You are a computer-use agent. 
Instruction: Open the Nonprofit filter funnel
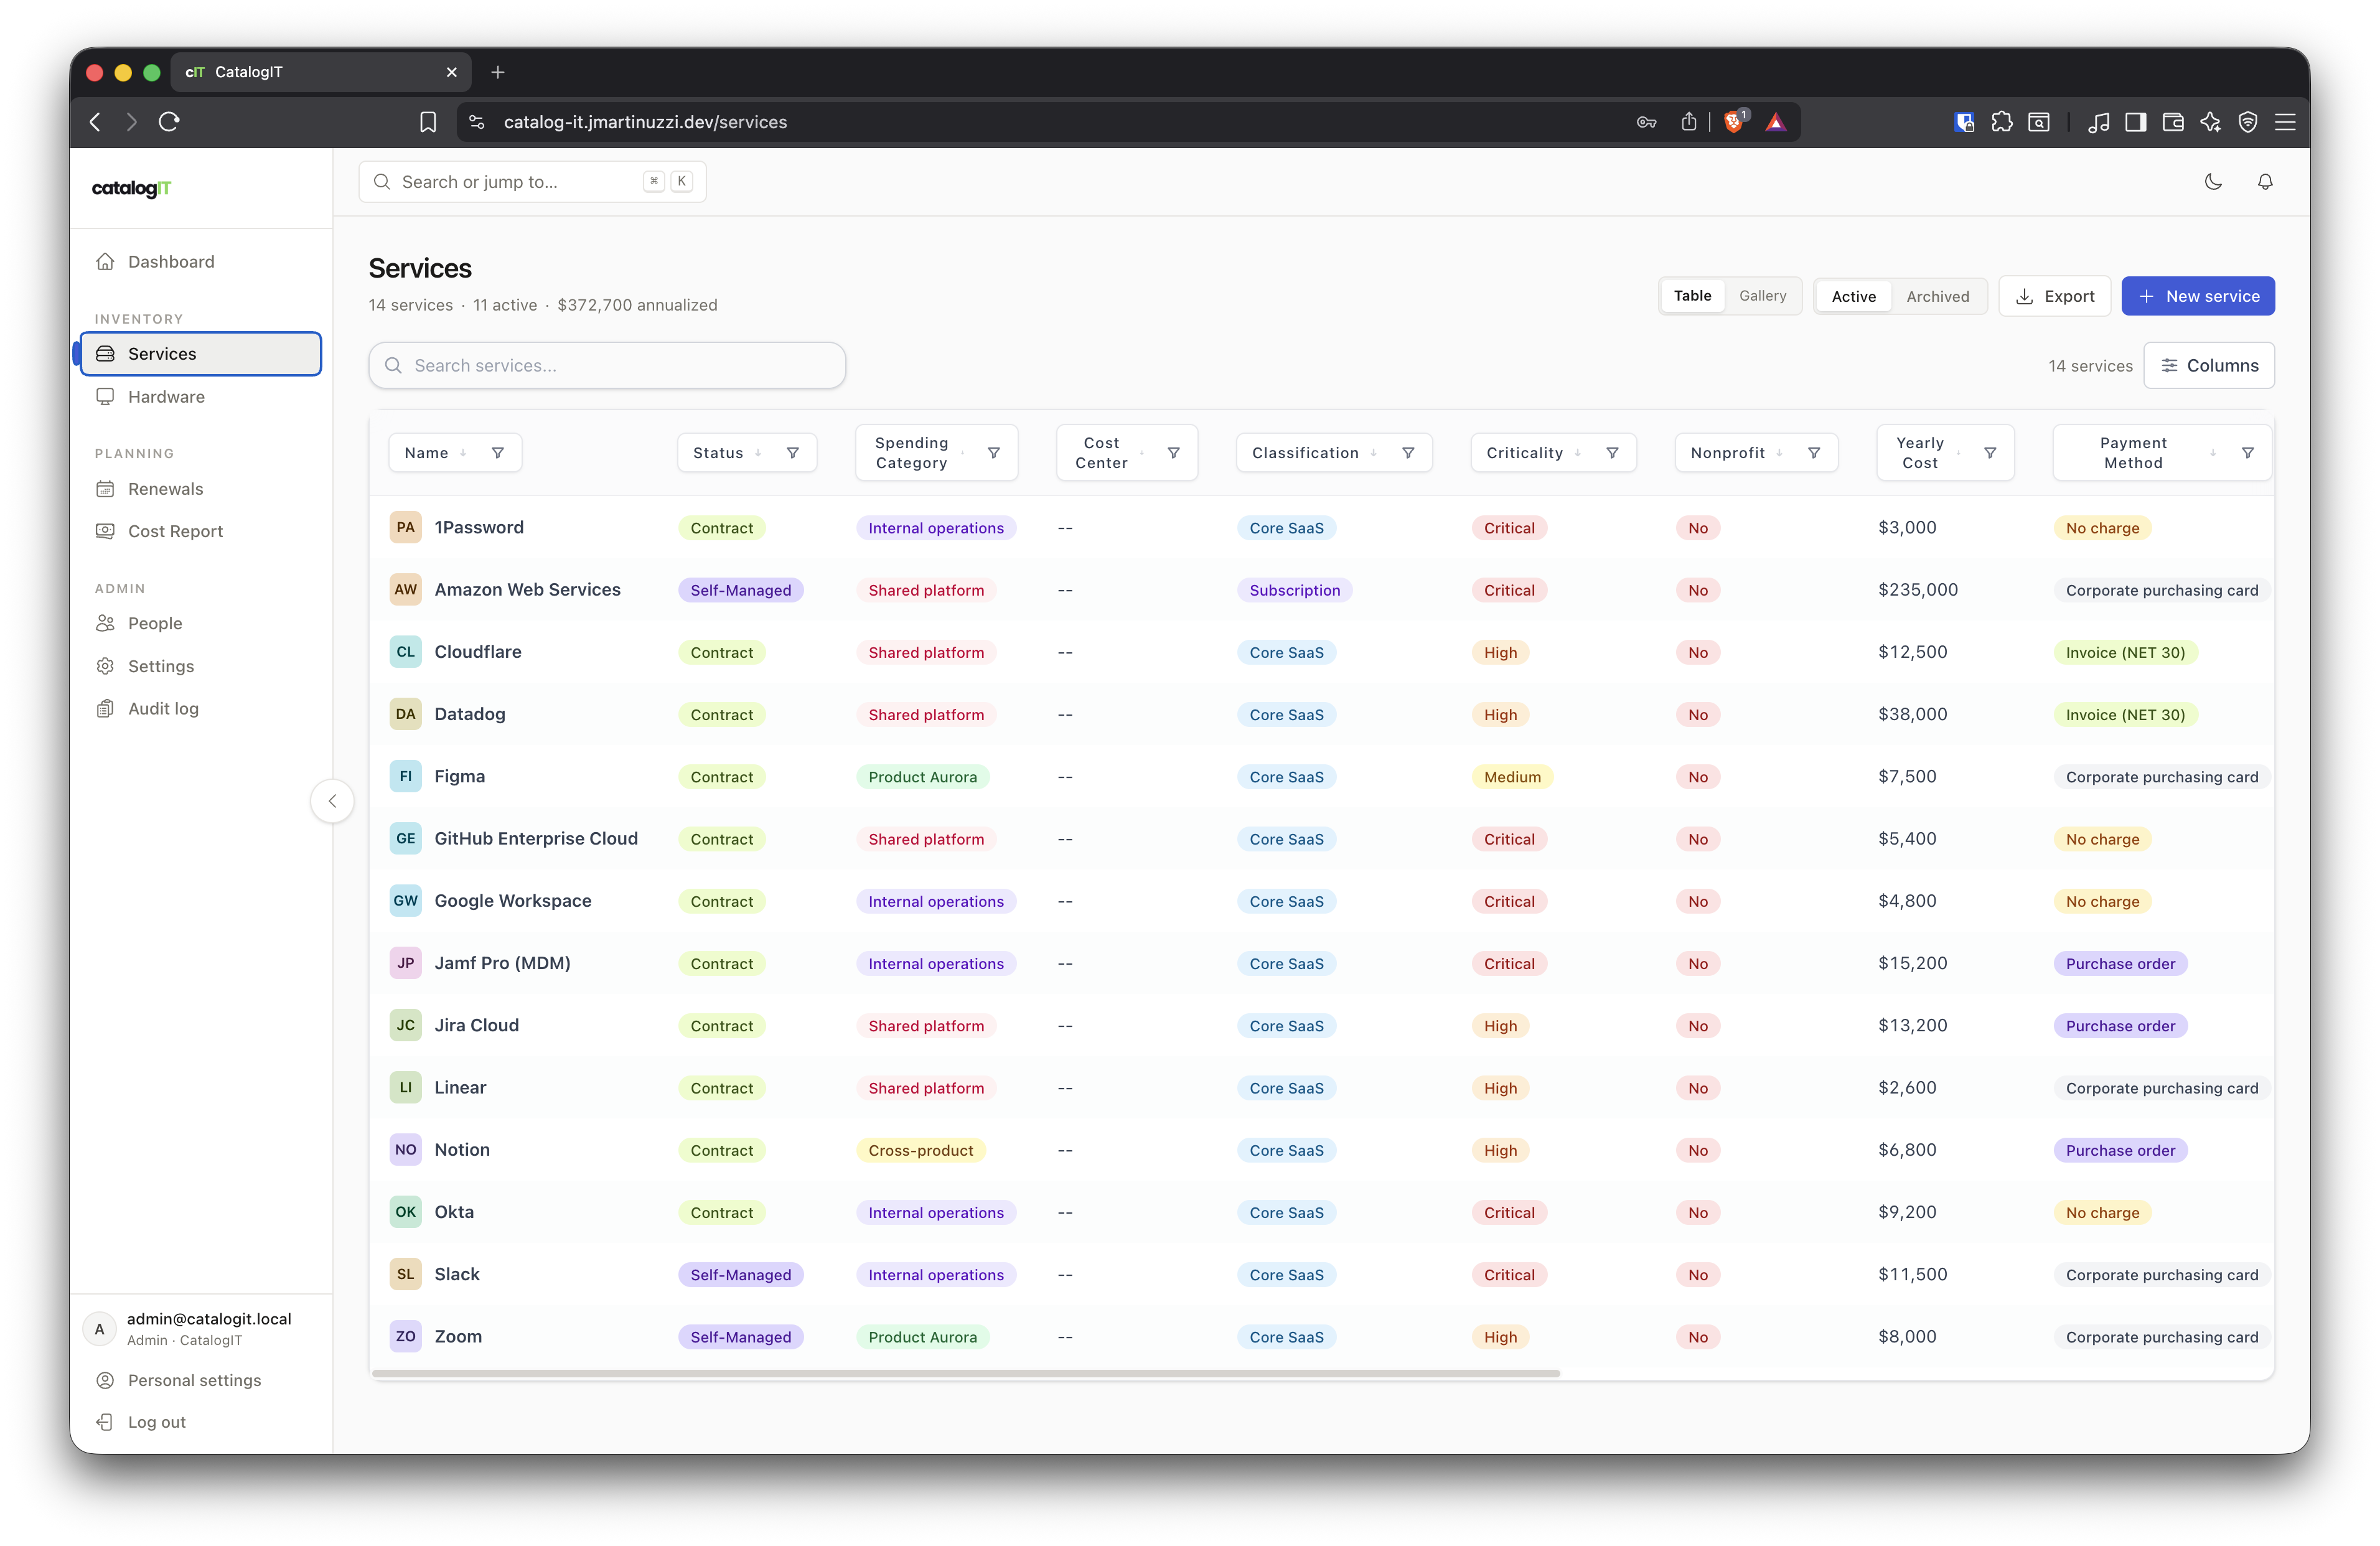pyautogui.click(x=1814, y=453)
